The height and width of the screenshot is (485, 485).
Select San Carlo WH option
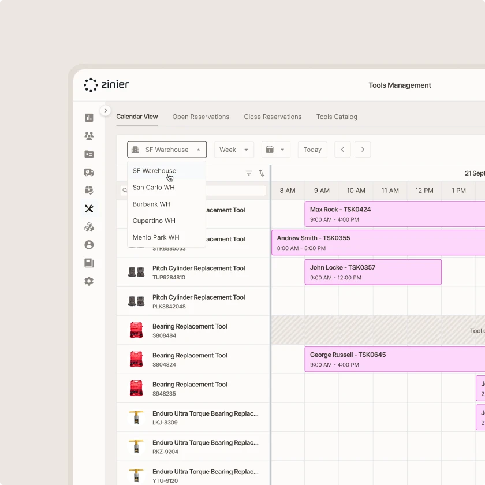click(167, 188)
